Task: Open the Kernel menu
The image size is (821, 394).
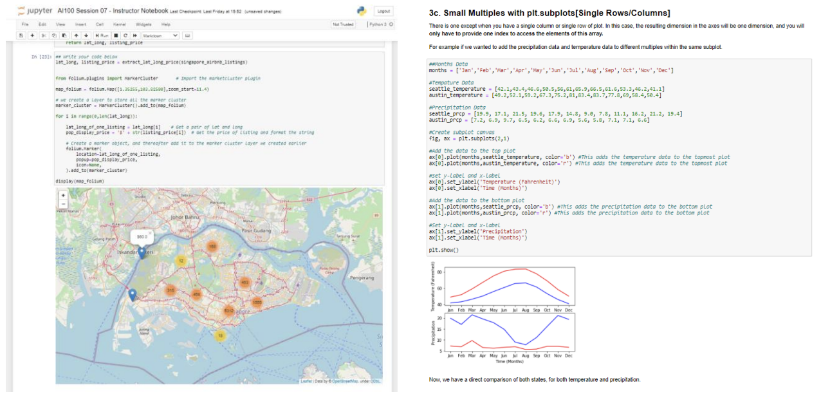Action: [118, 24]
